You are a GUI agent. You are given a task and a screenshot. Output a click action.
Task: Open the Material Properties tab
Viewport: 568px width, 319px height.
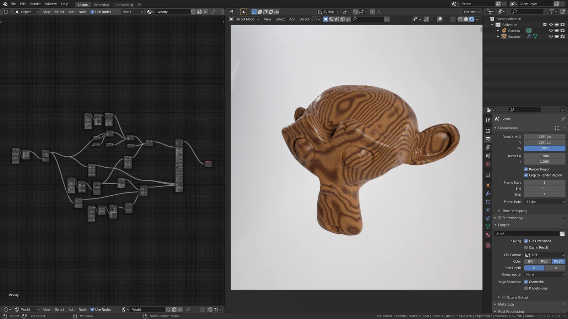488,235
